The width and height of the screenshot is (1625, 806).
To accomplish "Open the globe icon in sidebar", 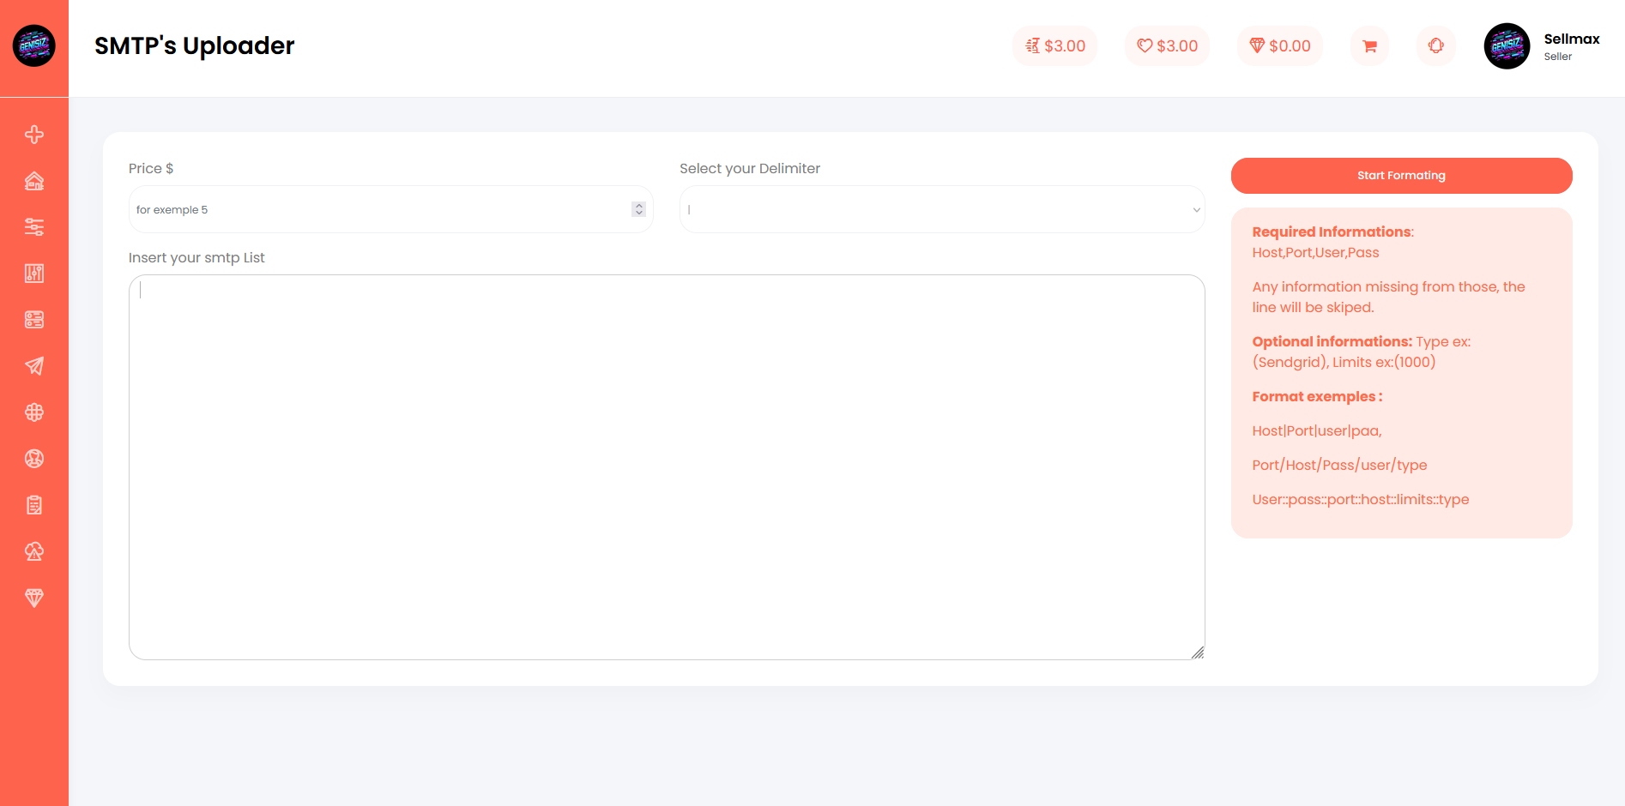I will click(34, 412).
